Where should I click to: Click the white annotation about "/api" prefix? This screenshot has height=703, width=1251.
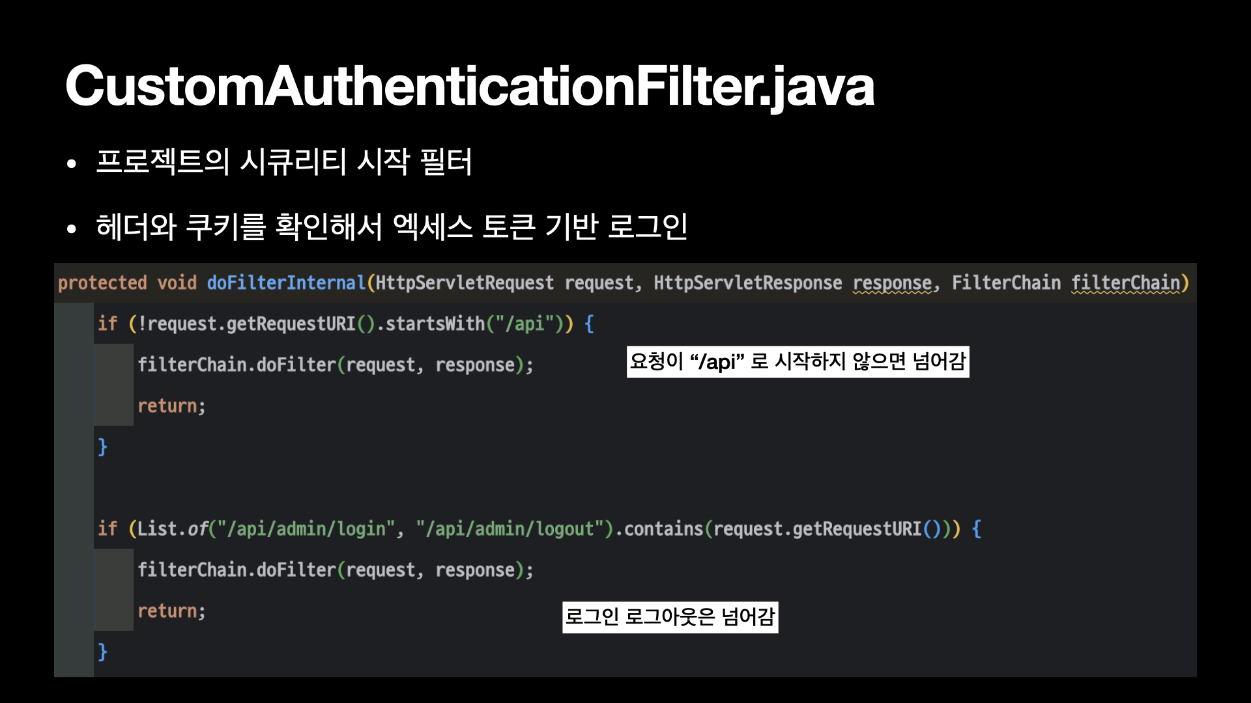click(798, 362)
